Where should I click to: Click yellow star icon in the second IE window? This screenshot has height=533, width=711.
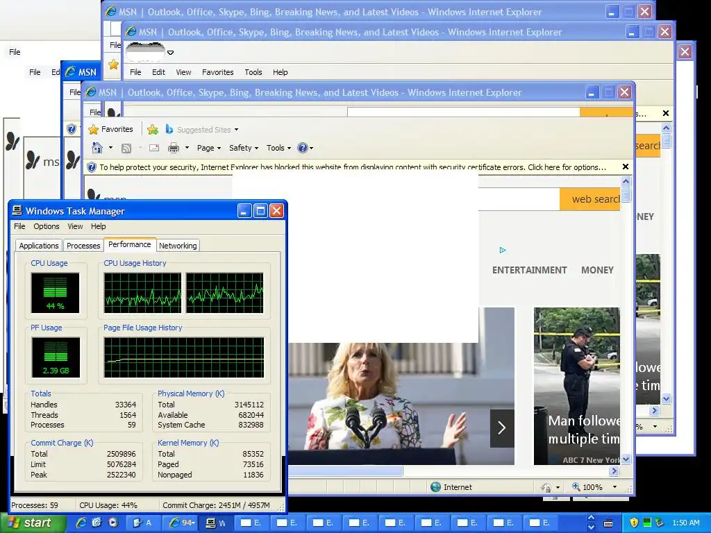(x=113, y=65)
